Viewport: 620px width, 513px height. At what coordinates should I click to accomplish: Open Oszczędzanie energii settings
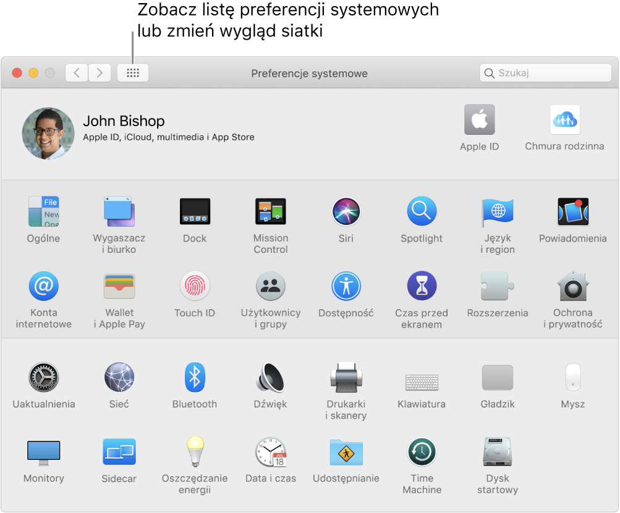tap(195, 452)
